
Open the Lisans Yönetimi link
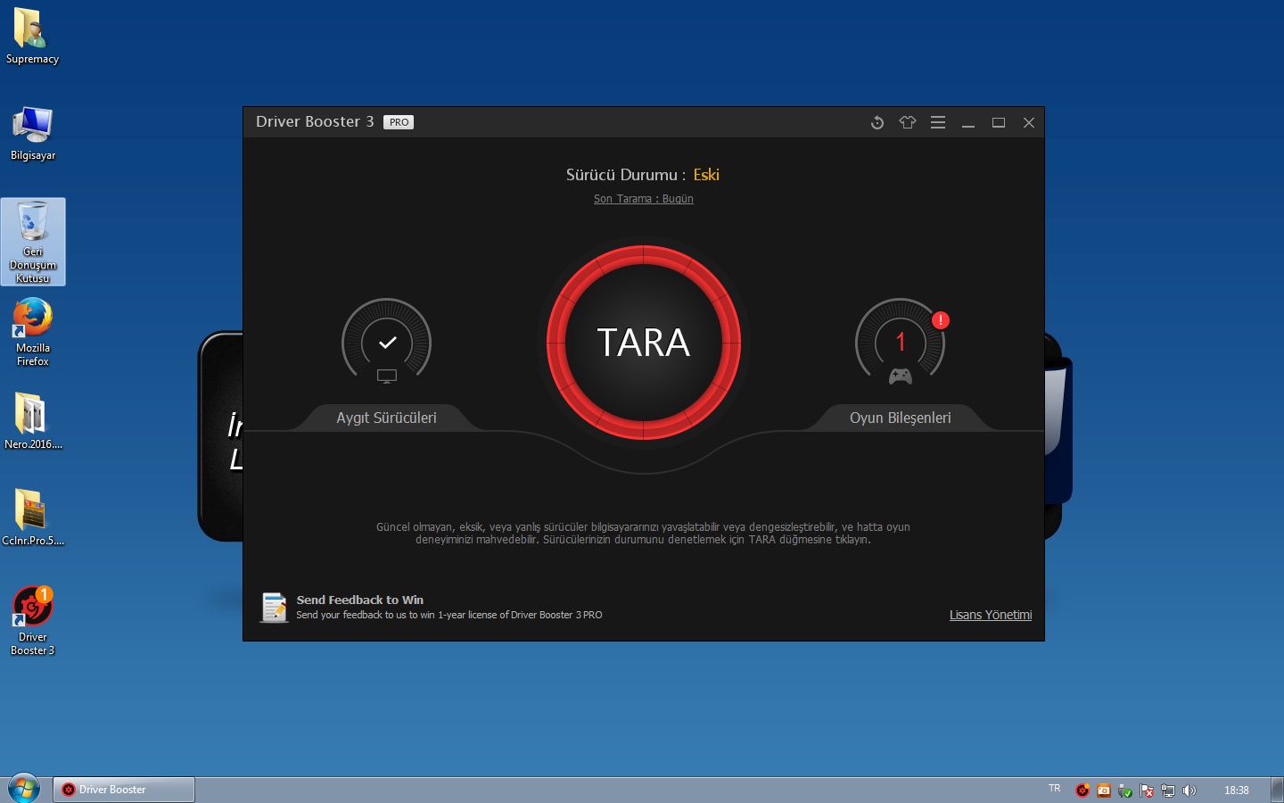point(991,615)
